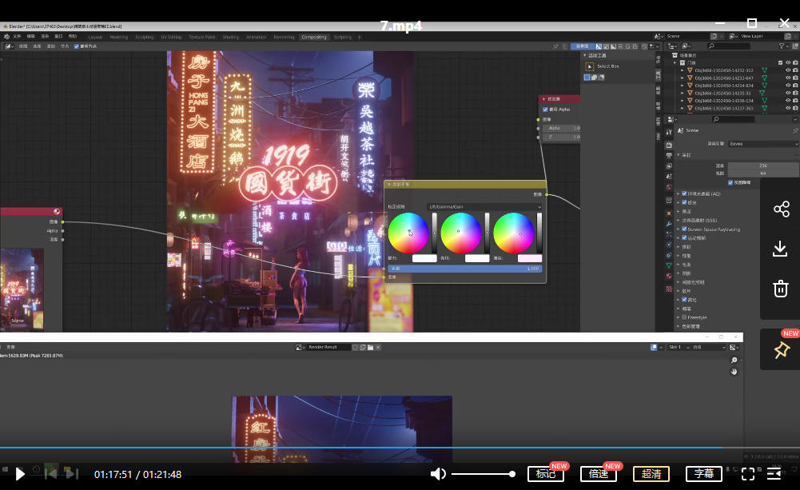Toggle the Screen Space Raytracing checkbox
This screenshot has height=490, width=800.
(x=684, y=229)
